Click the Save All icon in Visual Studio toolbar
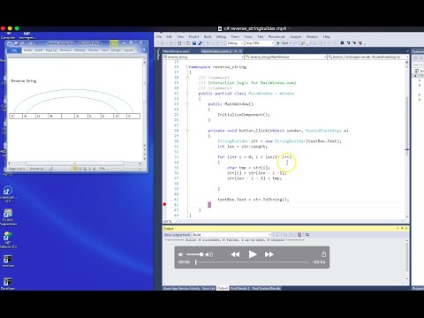This screenshot has height=318, width=424. [x=200, y=43]
